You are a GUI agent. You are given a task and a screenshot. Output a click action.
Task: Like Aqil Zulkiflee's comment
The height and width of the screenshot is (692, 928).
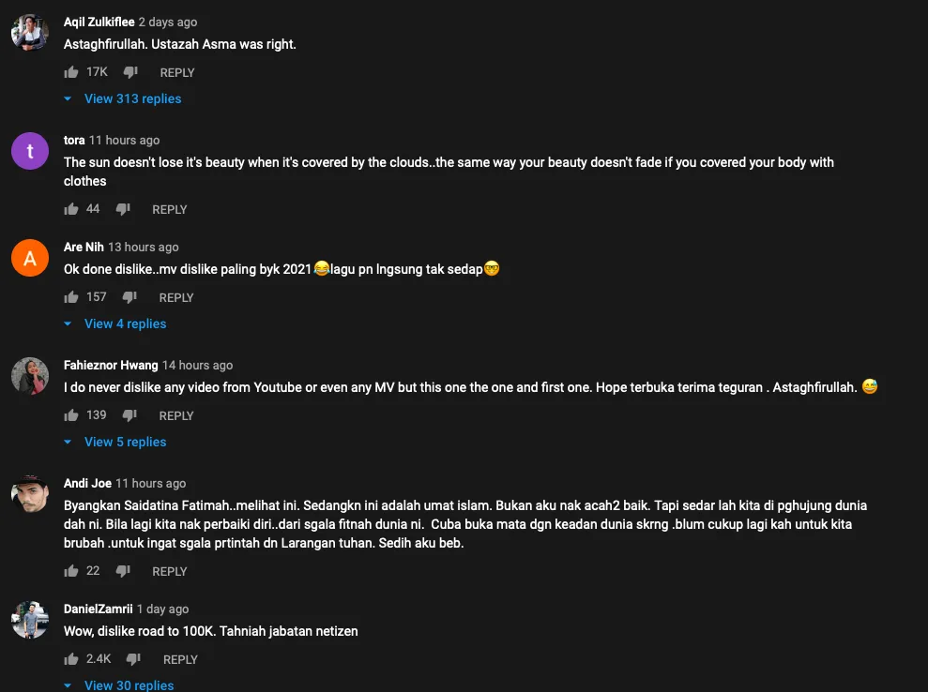coord(71,72)
